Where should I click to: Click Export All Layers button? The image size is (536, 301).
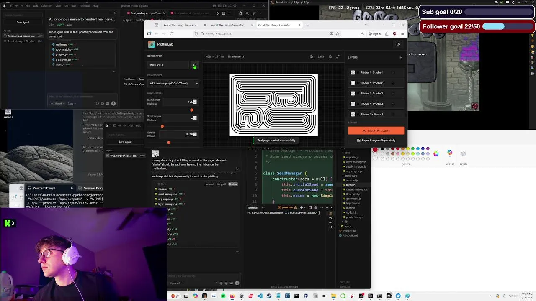coord(376,130)
